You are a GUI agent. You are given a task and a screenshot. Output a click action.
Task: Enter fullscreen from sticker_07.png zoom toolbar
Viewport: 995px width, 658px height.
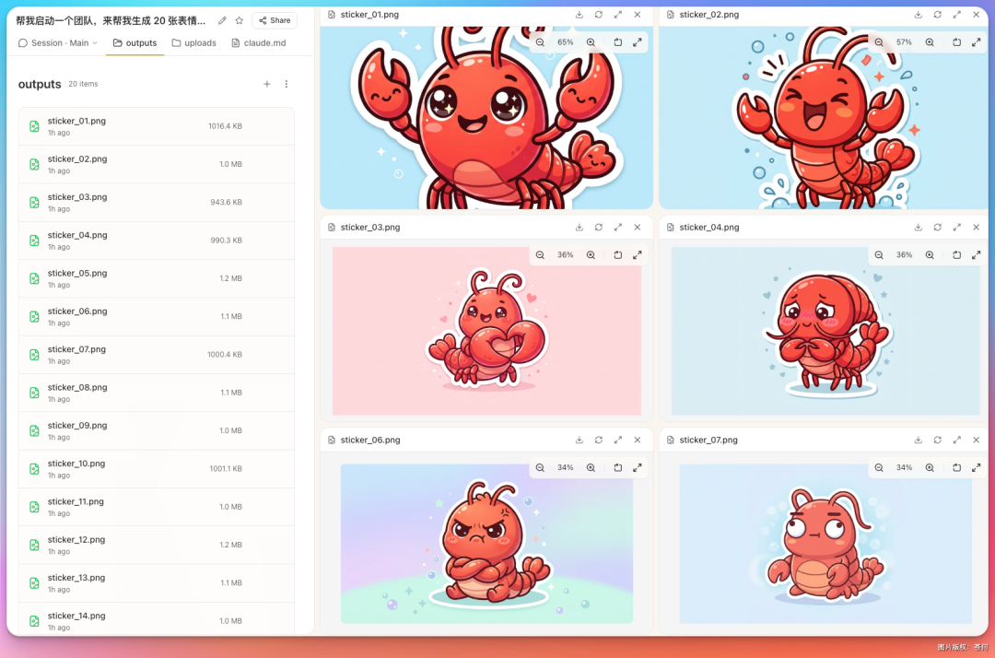(x=976, y=467)
